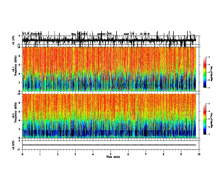Click the ch.2 colorbar log(PSD) units label
Image resolution: width=224 pixels, height=173 pixels.
(212, 120)
